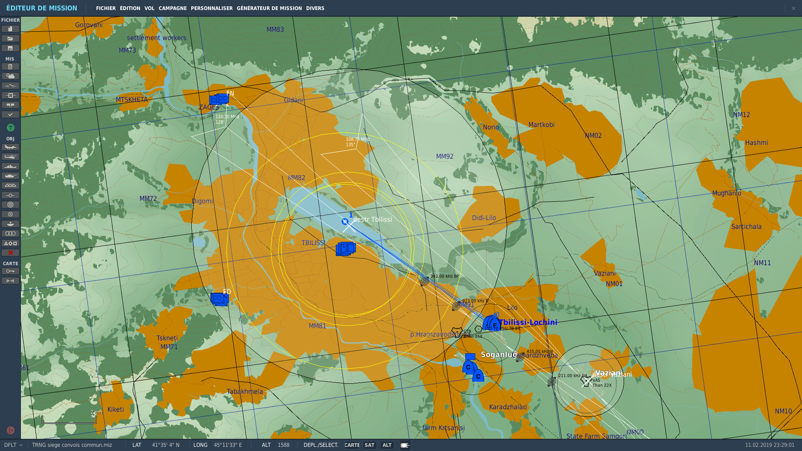The image size is (802, 451).
Task: Open the DIVERS menu
Action: tap(315, 8)
